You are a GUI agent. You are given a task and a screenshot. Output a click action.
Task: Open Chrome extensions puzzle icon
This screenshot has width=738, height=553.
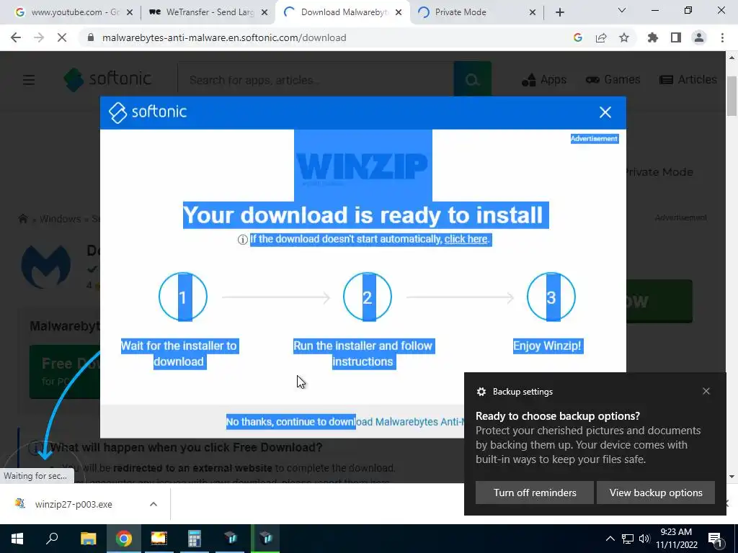point(653,37)
